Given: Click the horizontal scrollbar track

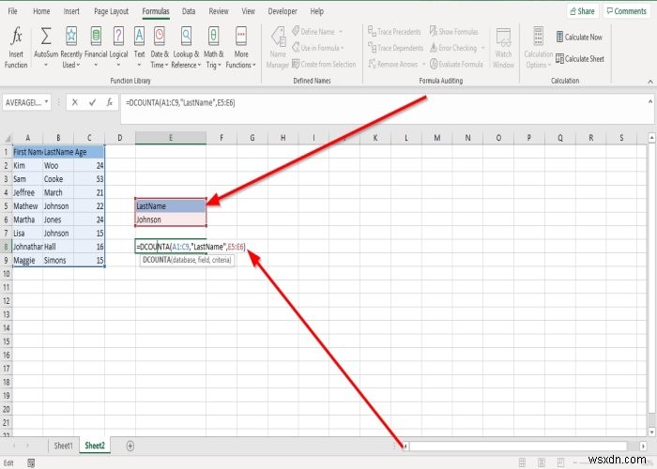Looking at the screenshot, I should (518, 446).
